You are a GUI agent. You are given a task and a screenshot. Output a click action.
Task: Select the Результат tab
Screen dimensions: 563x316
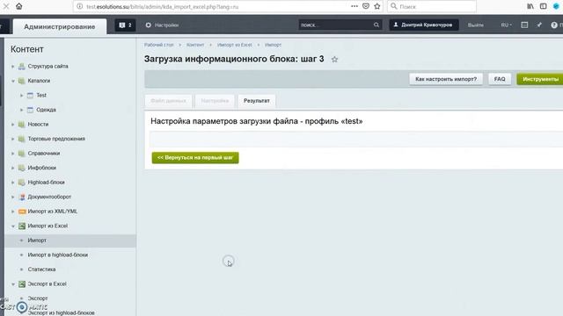(256, 101)
